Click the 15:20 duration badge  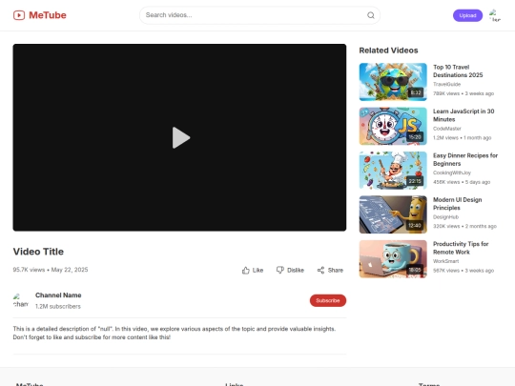pos(415,137)
